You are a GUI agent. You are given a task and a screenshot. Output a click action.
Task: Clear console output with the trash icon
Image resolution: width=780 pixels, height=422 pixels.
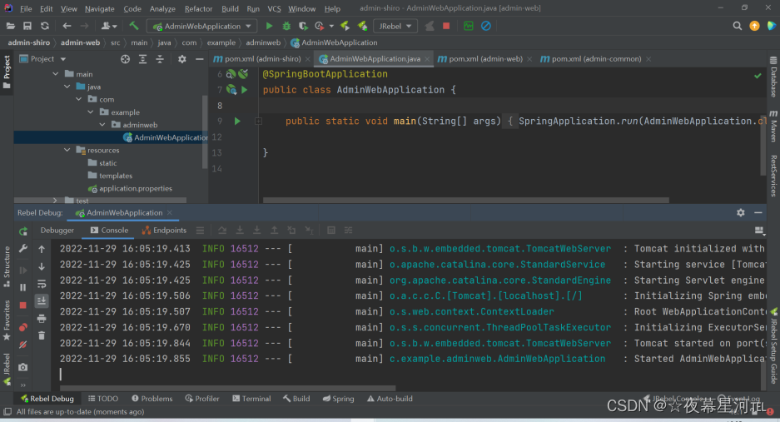click(42, 335)
